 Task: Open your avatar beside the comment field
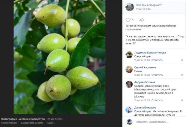pyautogui.click(x=129, y=122)
